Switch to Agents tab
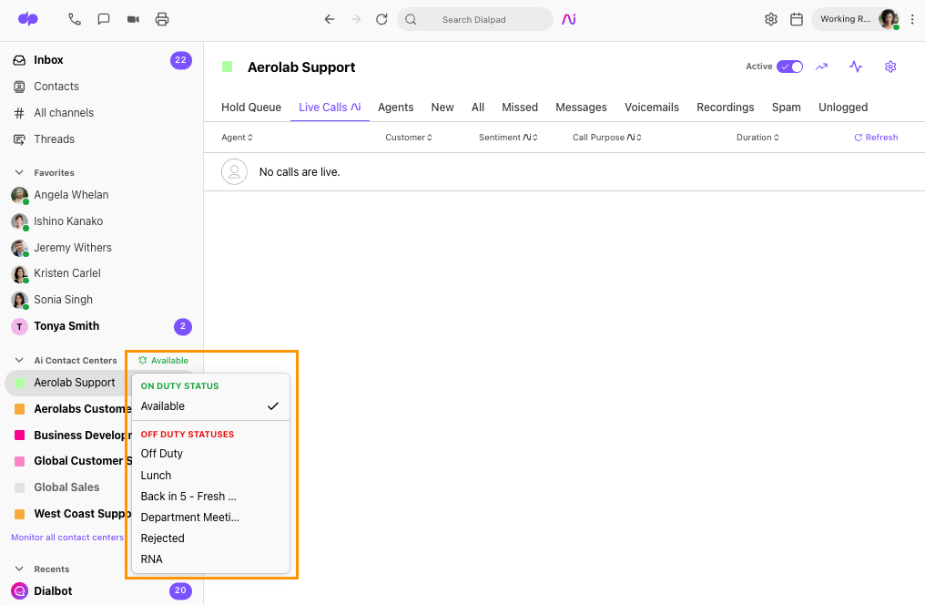925x605 pixels. pyautogui.click(x=396, y=108)
